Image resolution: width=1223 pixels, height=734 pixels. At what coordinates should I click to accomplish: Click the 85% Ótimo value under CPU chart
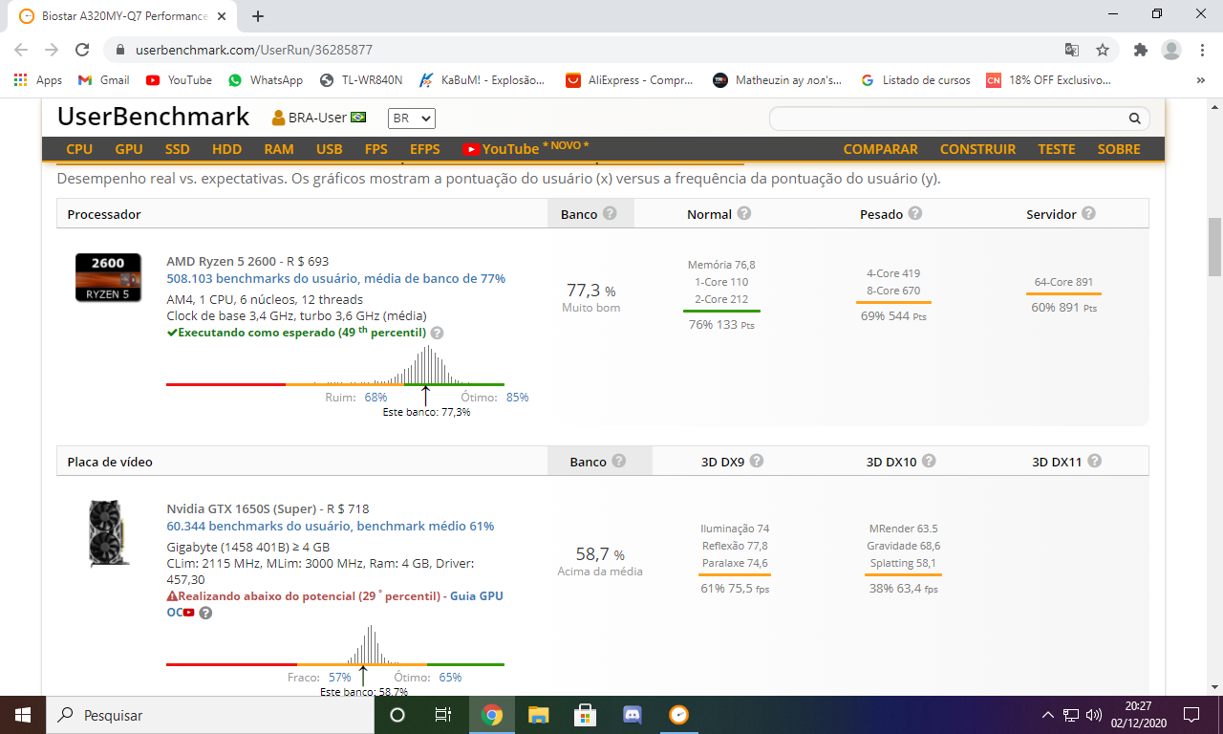pos(517,398)
